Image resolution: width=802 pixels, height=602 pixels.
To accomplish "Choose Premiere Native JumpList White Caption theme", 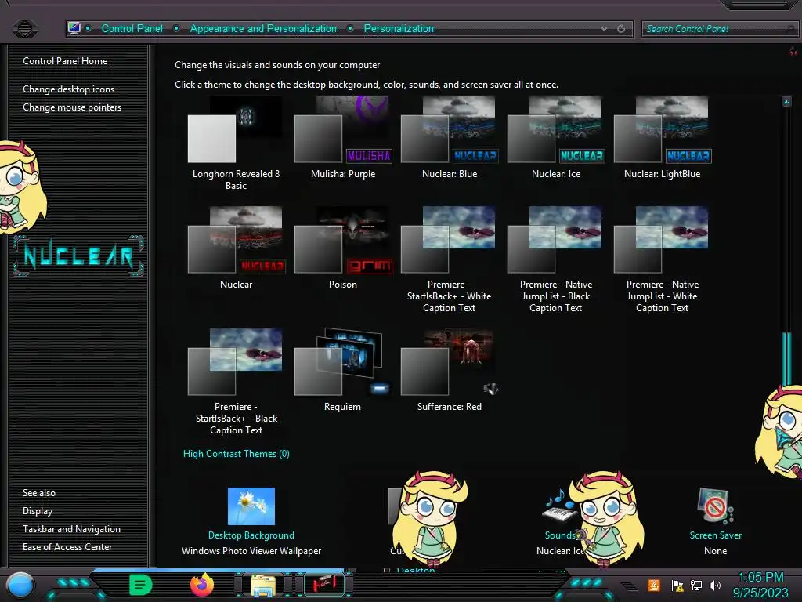I will pyautogui.click(x=663, y=259).
